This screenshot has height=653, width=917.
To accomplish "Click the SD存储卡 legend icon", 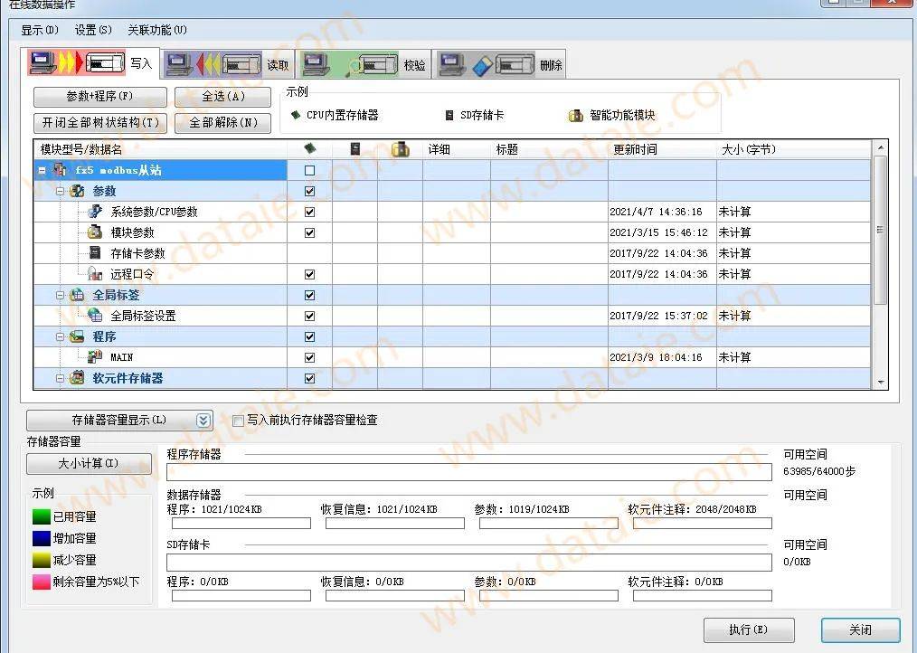I will point(449,115).
